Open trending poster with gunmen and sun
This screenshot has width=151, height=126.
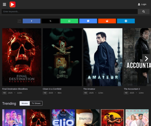point(112,118)
